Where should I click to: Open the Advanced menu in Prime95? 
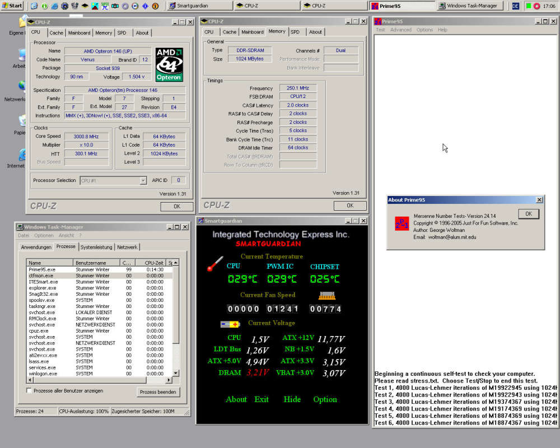click(x=401, y=30)
